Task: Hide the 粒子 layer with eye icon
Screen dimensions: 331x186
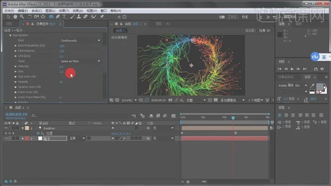Action: [x=6, y=138]
